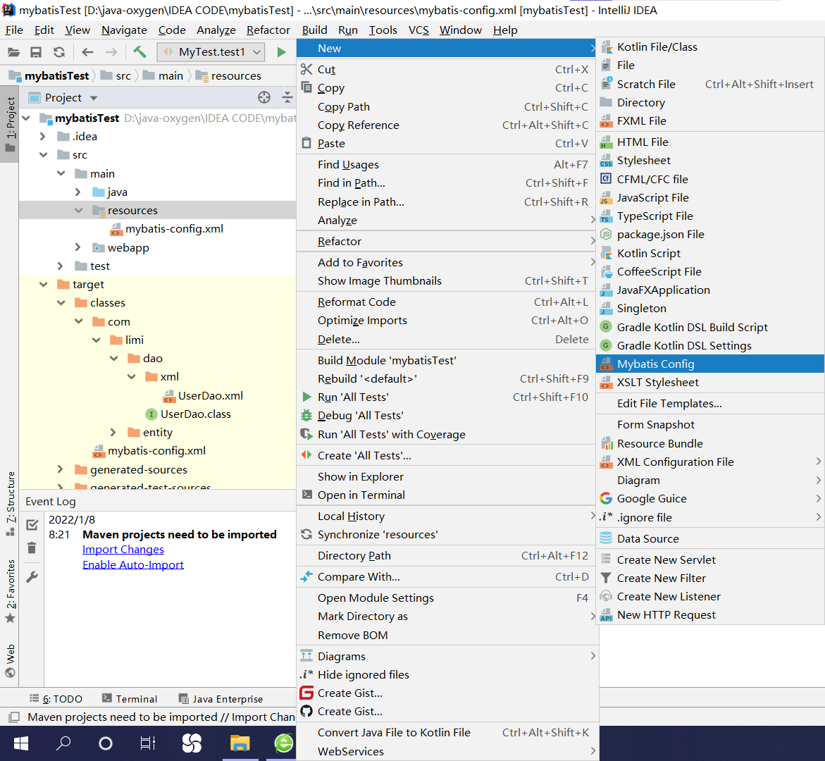Image resolution: width=825 pixels, height=761 pixels.
Task: Expand the test folder
Action: (x=61, y=266)
